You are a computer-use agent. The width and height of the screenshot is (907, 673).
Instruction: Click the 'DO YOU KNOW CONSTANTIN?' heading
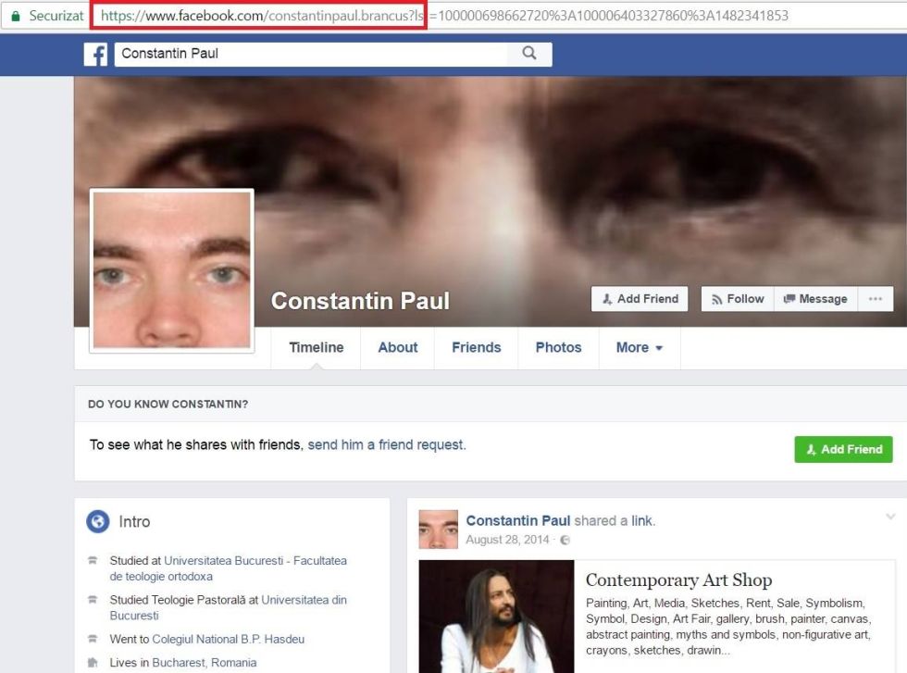[x=168, y=404]
